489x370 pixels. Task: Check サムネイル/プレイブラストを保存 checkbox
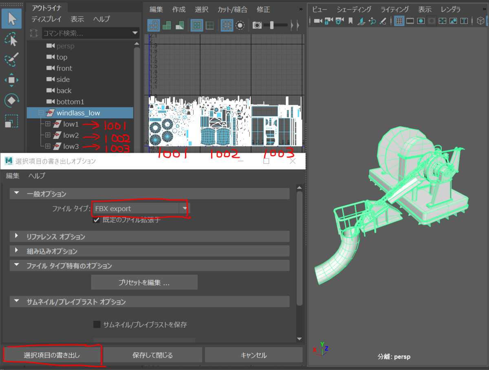click(97, 325)
